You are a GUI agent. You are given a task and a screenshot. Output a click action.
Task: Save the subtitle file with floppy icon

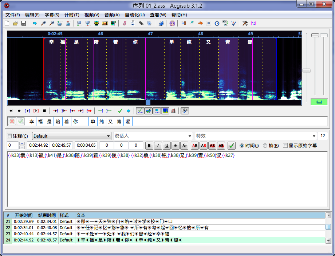[x=24, y=23]
